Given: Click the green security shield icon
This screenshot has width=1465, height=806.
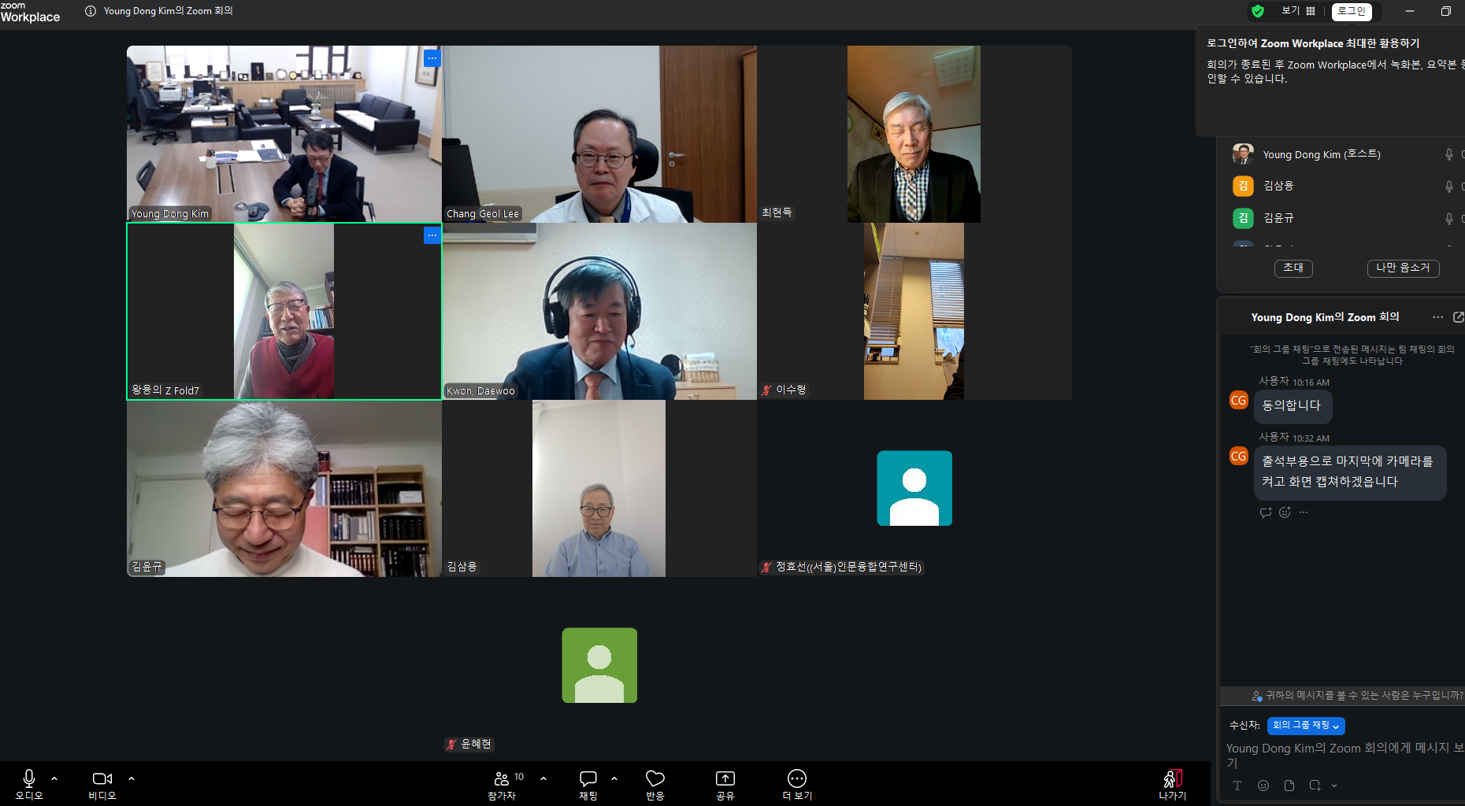Looking at the screenshot, I should point(1258,11).
